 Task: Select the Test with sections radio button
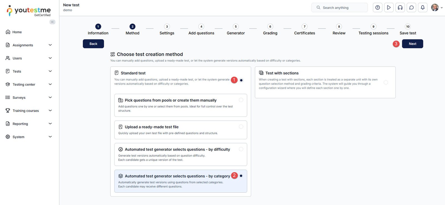[386, 82]
